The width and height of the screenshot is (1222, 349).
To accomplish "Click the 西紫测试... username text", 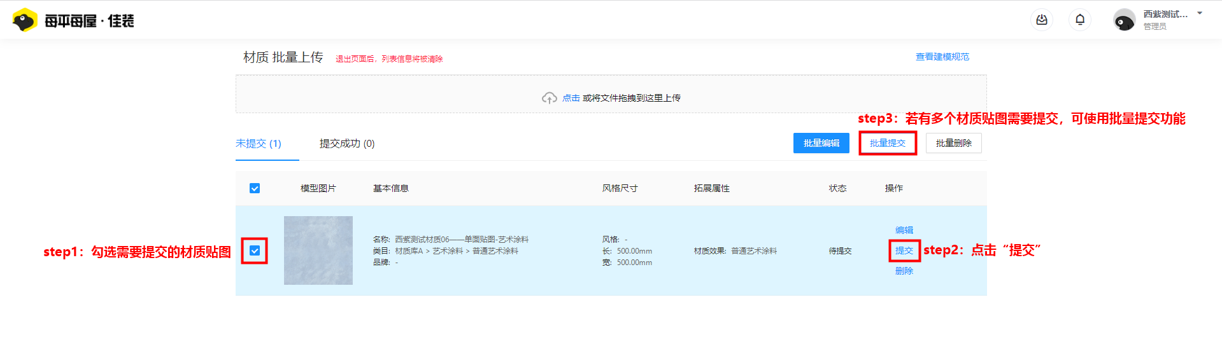I will pos(1165,14).
